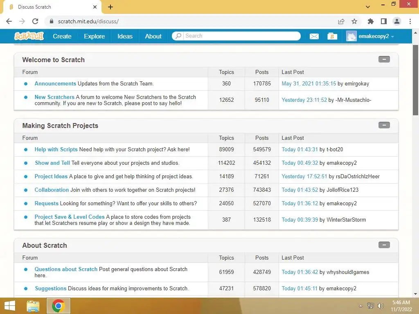Open the Chrome profile icon
Image resolution: width=419 pixels, height=314 pixels.
(x=397, y=21)
